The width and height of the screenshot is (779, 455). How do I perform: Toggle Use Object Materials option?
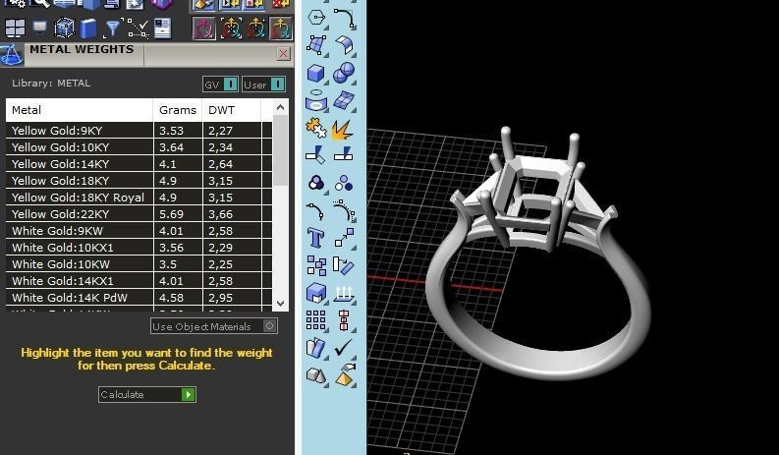269,326
